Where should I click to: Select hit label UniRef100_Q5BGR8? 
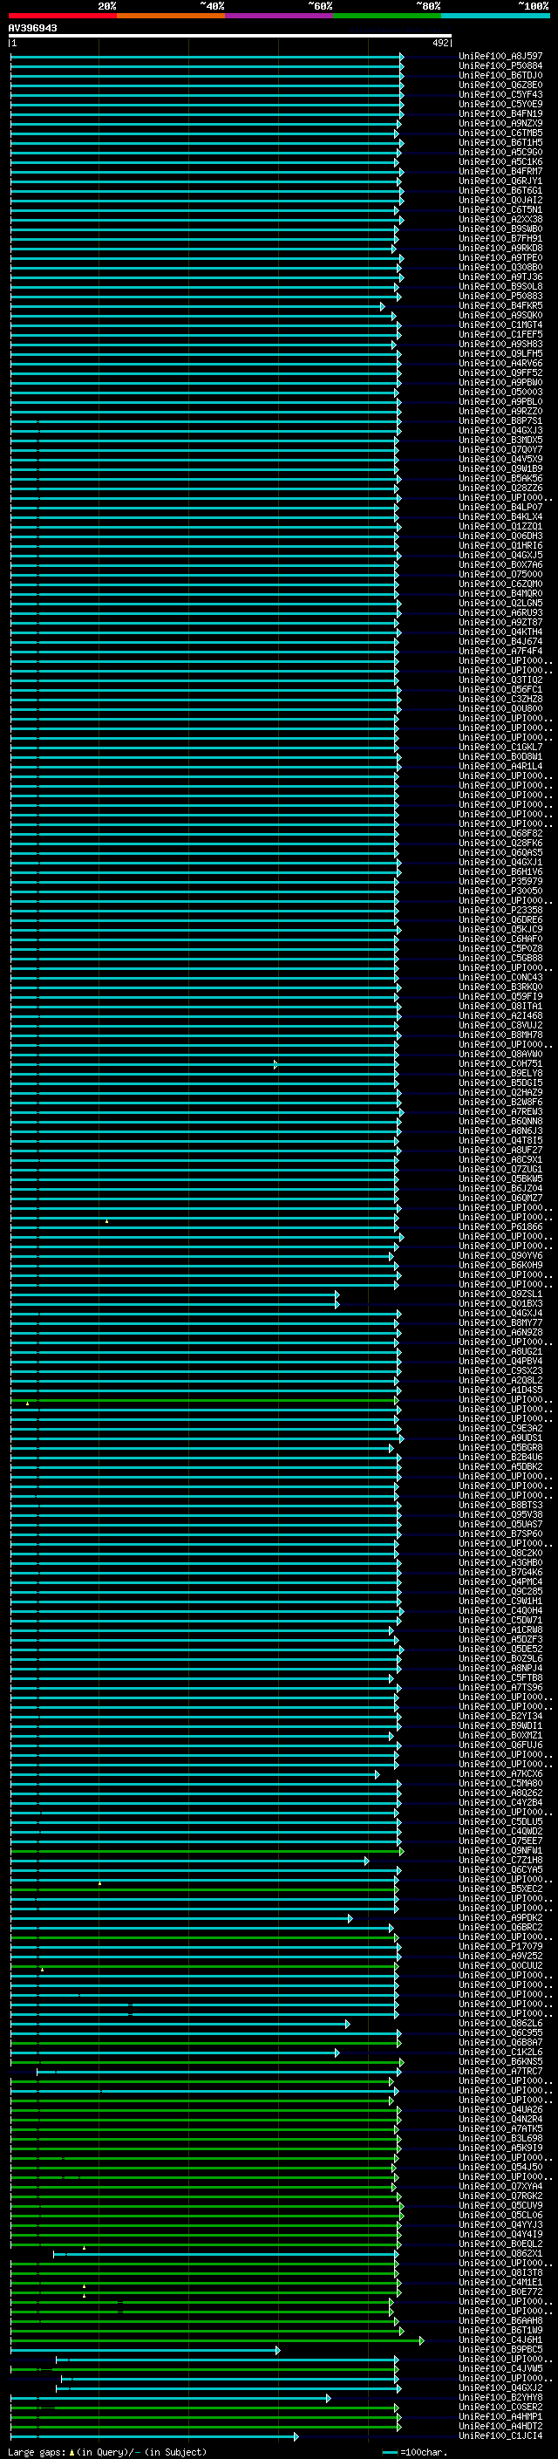(x=500, y=1447)
